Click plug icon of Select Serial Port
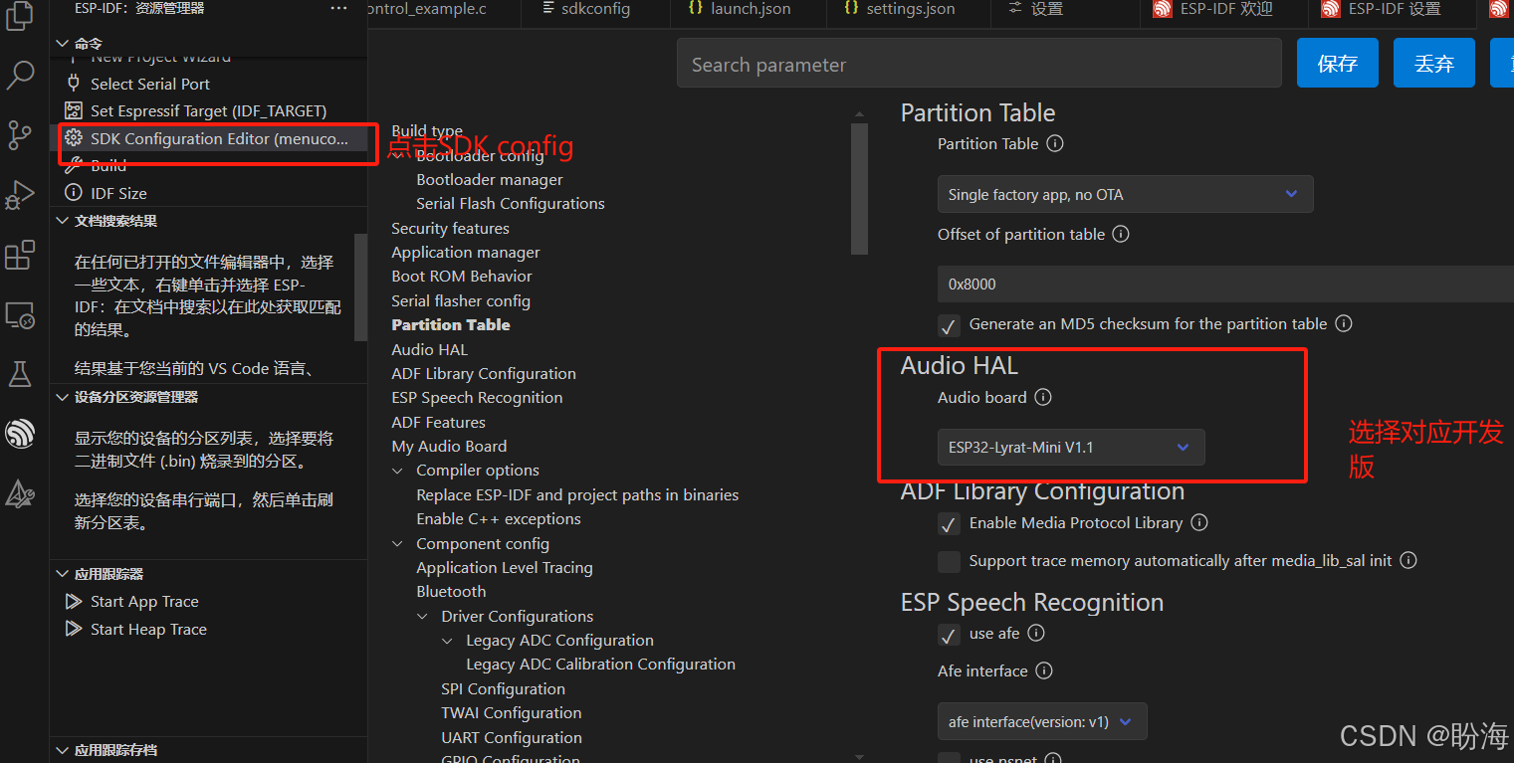Image resolution: width=1514 pixels, height=763 pixels. (x=73, y=84)
